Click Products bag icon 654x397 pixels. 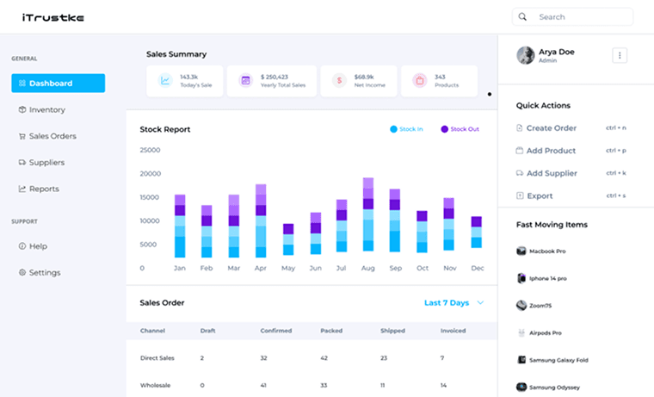(x=420, y=80)
